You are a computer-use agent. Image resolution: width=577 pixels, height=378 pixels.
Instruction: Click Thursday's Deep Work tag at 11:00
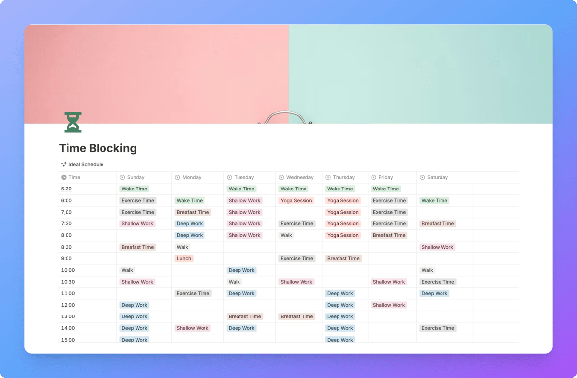(340, 293)
